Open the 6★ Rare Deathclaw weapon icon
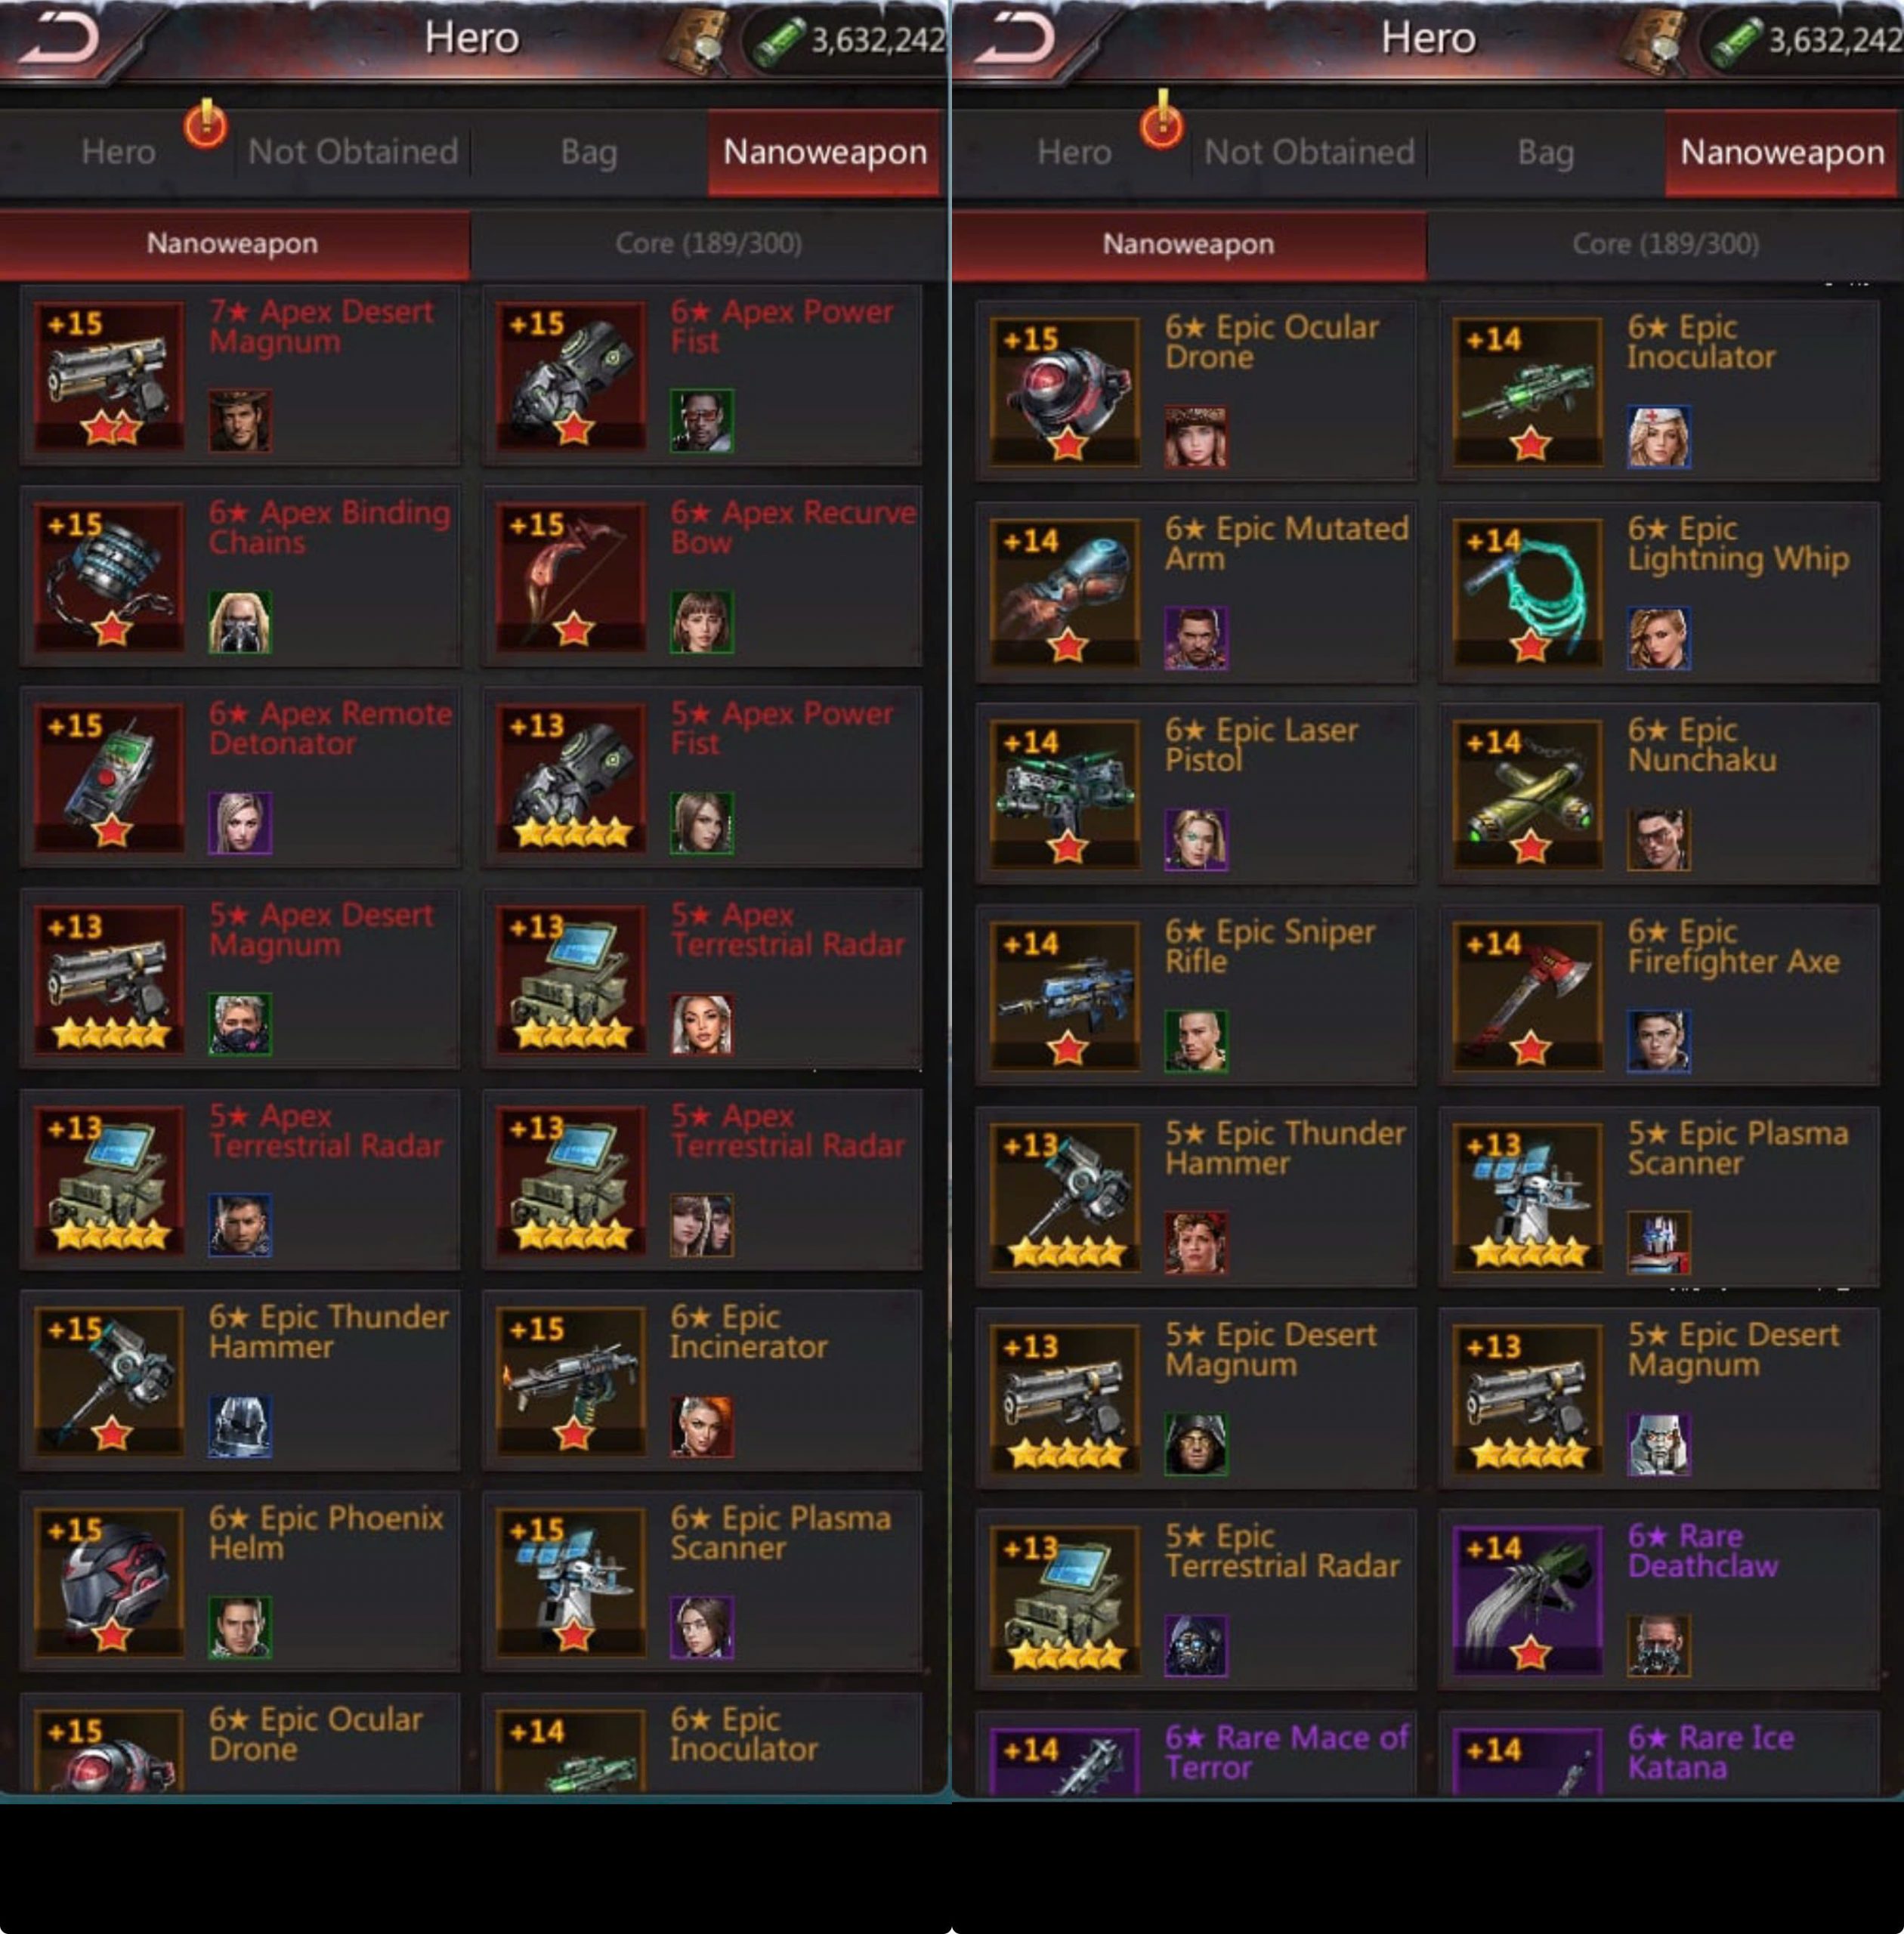 (x=1528, y=1599)
